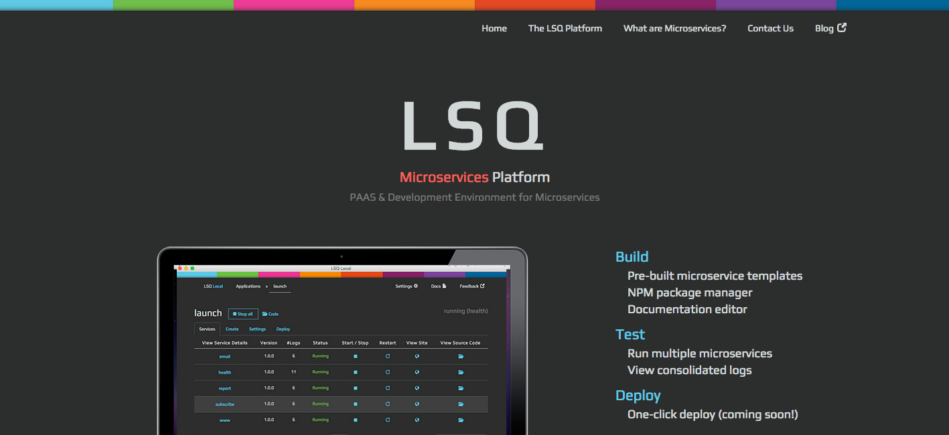Open the Code folder next to Stop all
Screen dimensions: 949x435
click(x=270, y=314)
